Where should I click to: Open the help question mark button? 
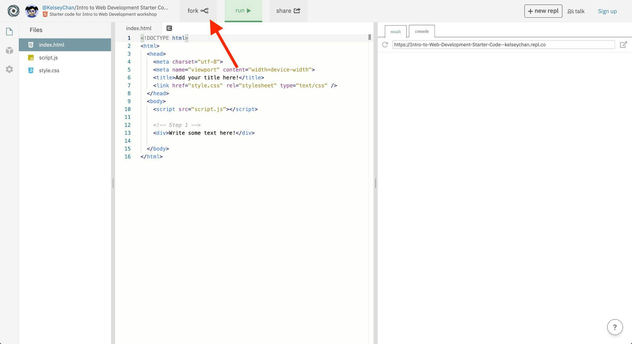(615, 327)
